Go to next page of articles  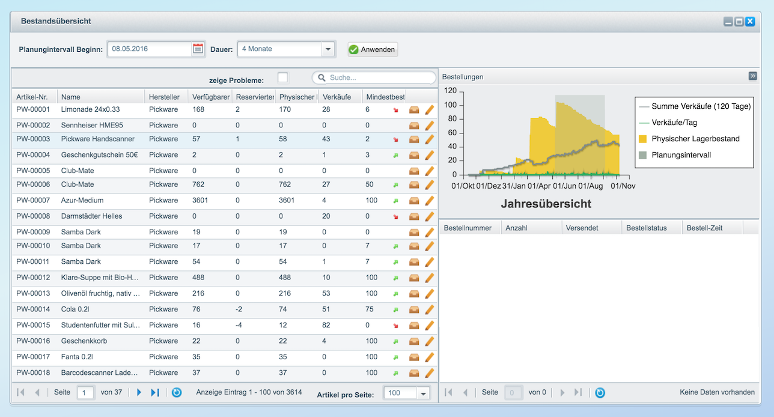(139, 392)
